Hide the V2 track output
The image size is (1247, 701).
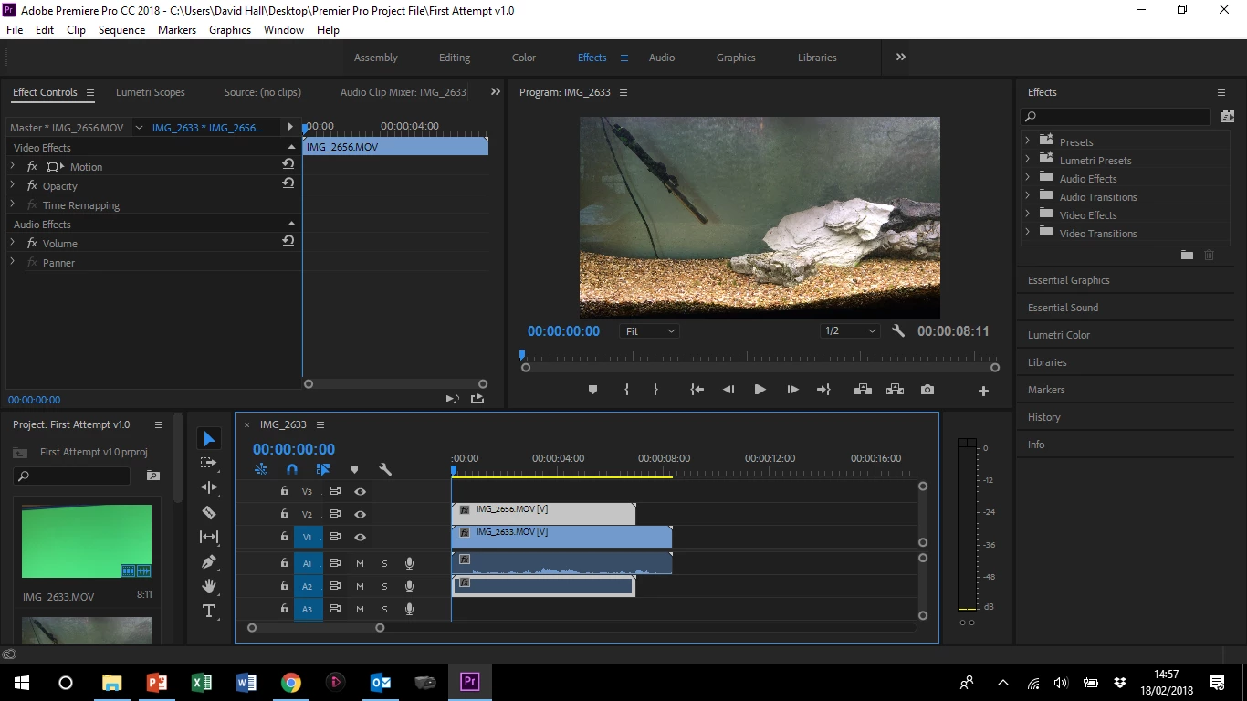pos(361,515)
